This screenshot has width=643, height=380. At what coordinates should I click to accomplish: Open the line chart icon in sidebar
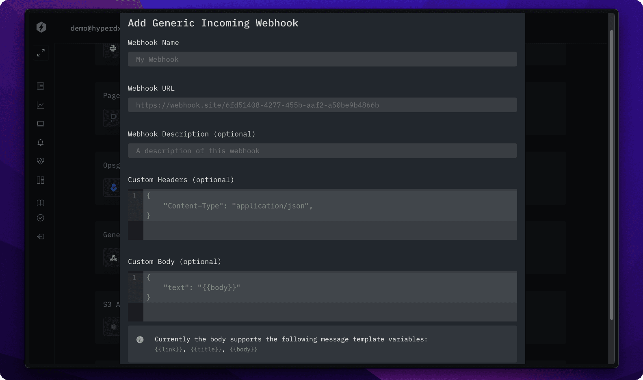(41, 105)
